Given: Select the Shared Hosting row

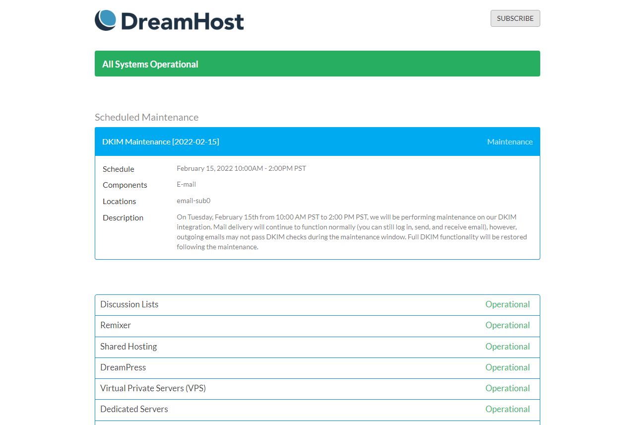Looking at the screenshot, I should (317, 347).
